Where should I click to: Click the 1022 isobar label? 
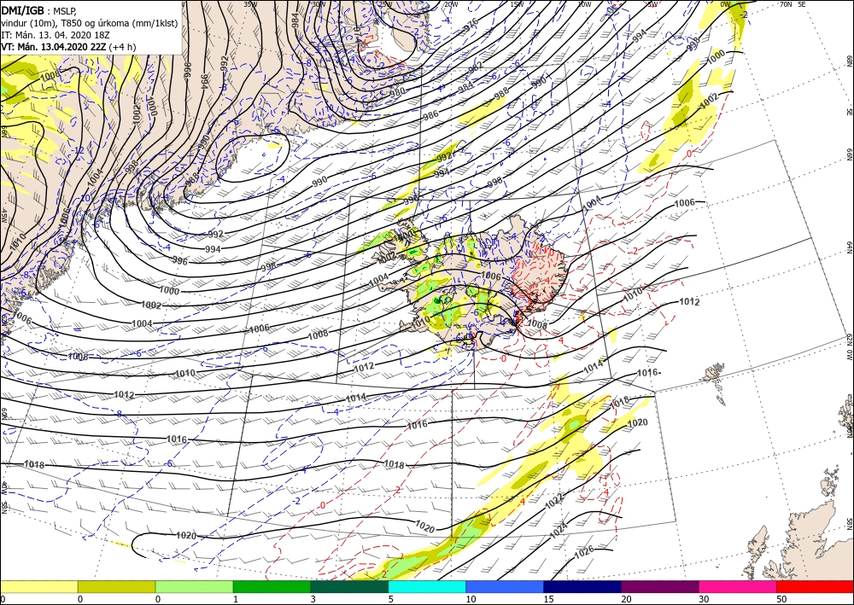[x=554, y=501]
